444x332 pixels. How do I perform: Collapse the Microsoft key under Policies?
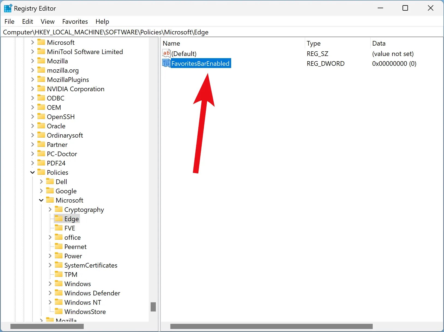click(41, 200)
